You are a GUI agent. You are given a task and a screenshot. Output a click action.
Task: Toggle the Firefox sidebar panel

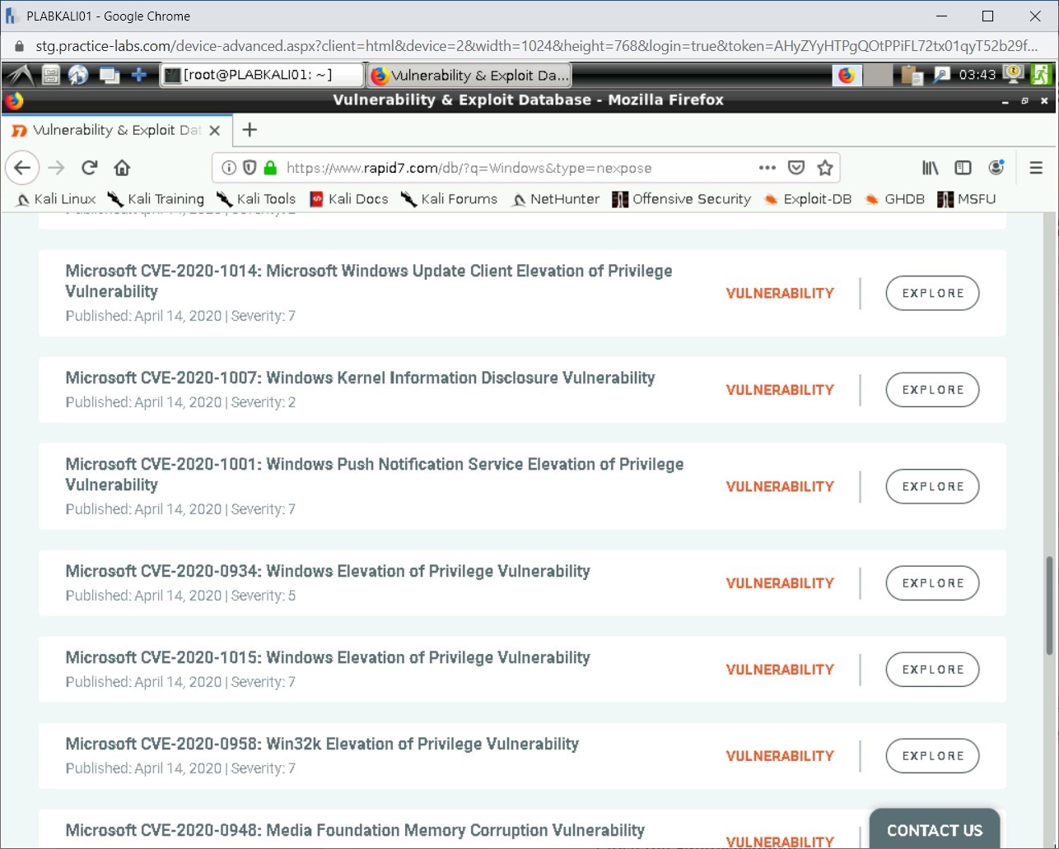963,167
